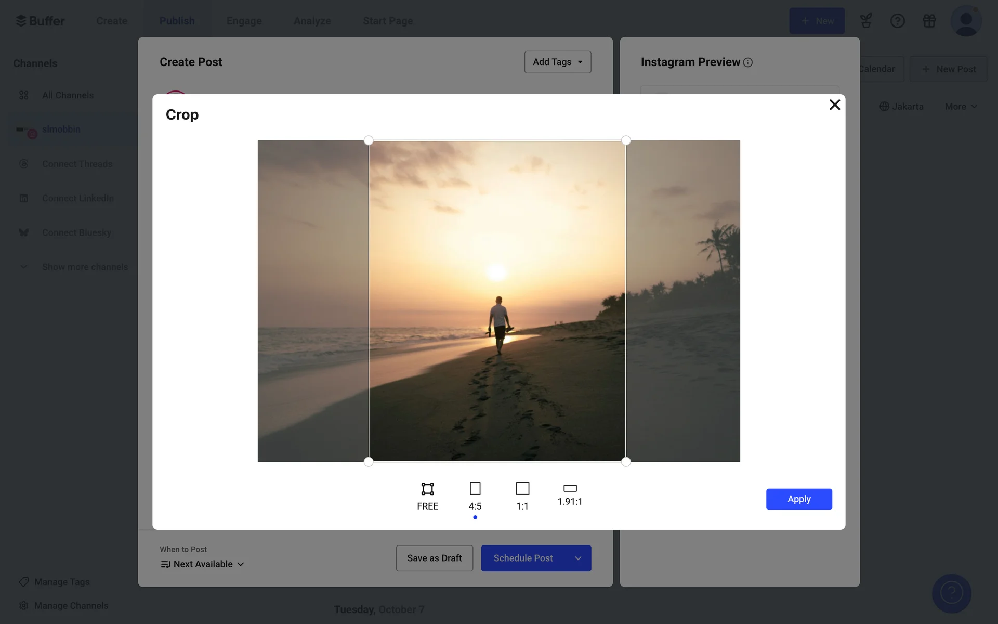The height and width of the screenshot is (624, 998).
Task: Click Instagram Preview info icon
Action: coord(747,62)
